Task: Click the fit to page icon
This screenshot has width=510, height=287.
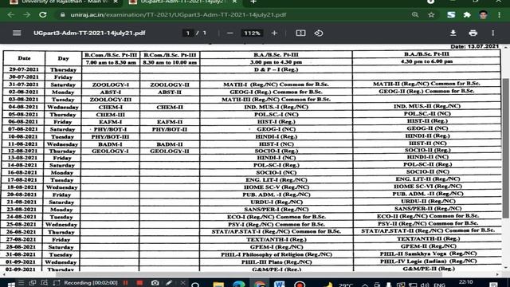Action: 300,33
